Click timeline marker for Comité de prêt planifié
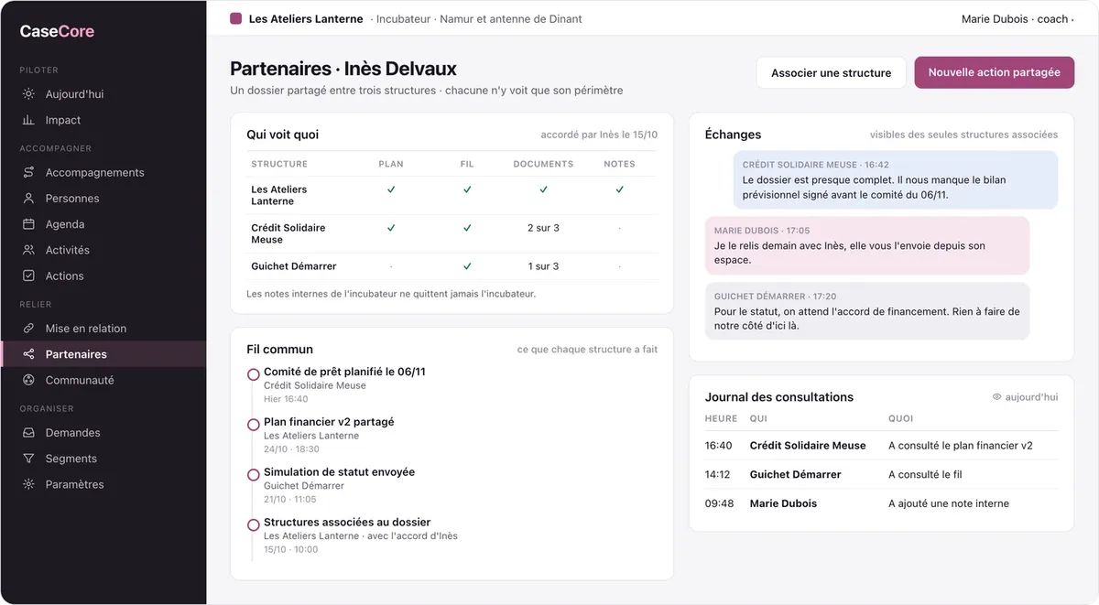The image size is (1099, 605). [x=254, y=374]
